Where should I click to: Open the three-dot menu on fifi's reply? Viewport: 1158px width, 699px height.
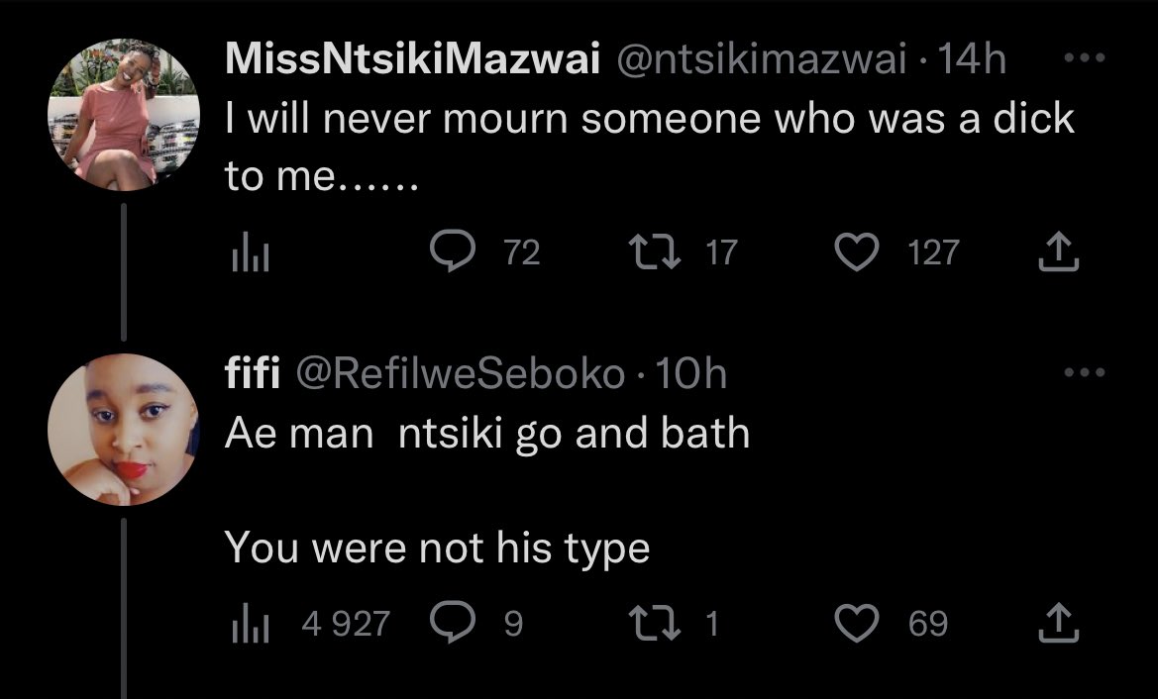pyautogui.click(x=1084, y=372)
